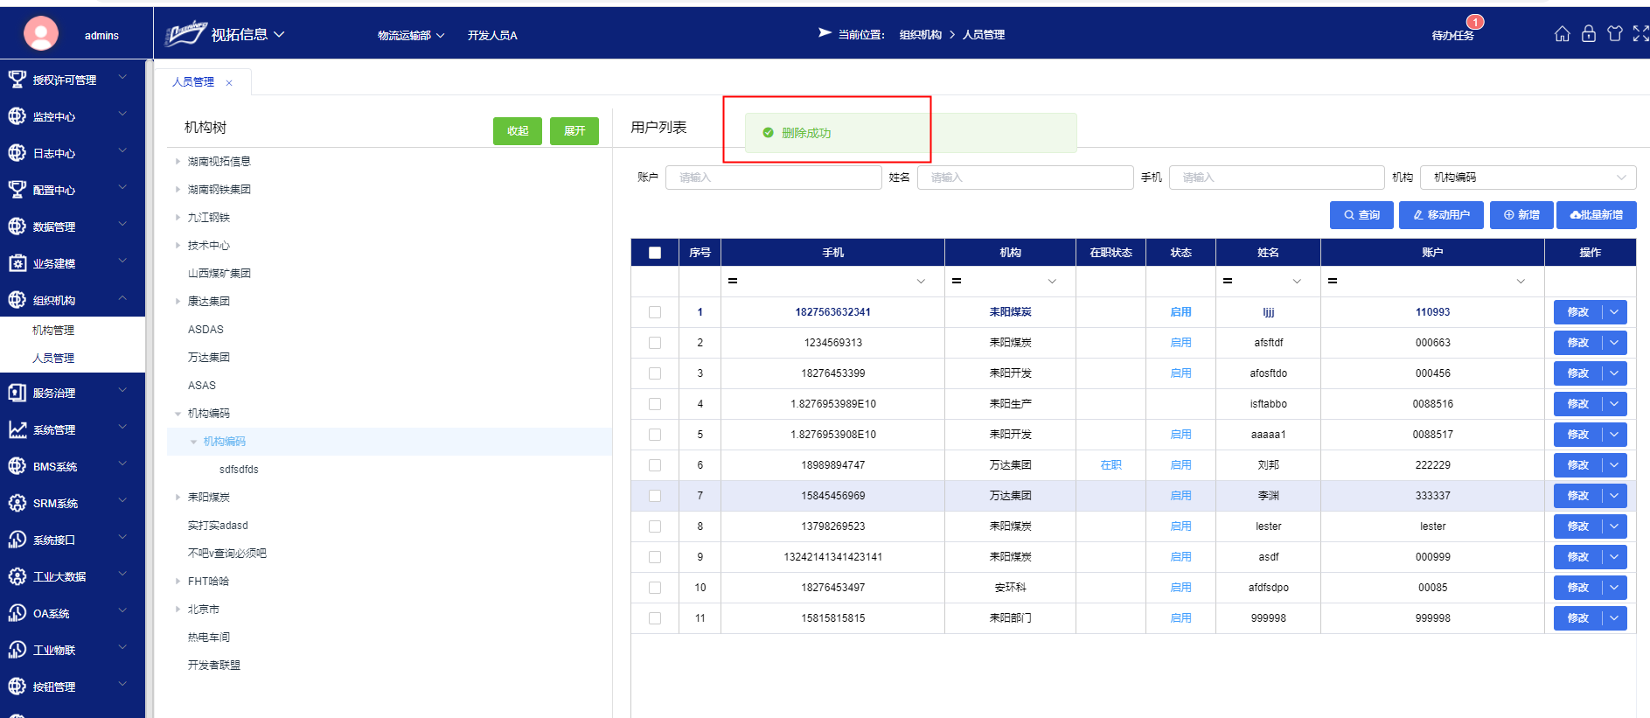Switch to the 人员管理 tab
Image resolution: width=1650 pixels, height=718 pixels.
[193, 82]
